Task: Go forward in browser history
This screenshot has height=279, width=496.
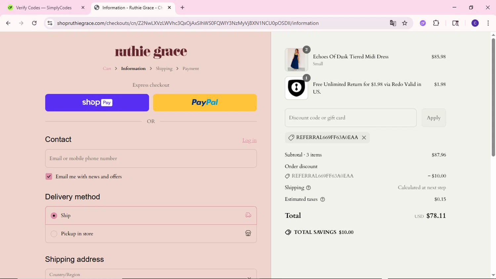Action: click(x=21, y=23)
